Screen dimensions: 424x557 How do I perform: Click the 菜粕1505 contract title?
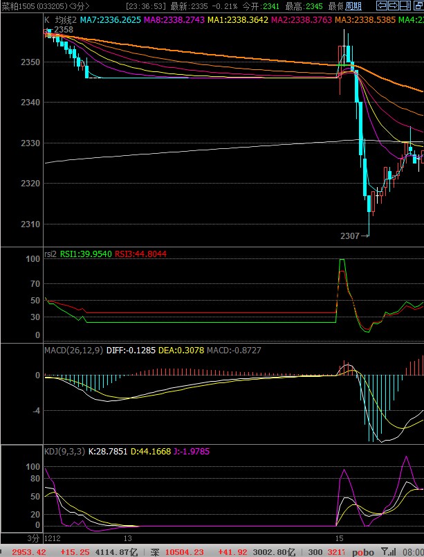coord(19,6)
